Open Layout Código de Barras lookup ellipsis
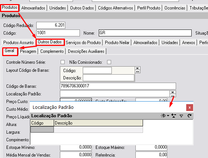 (x=138, y=71)
